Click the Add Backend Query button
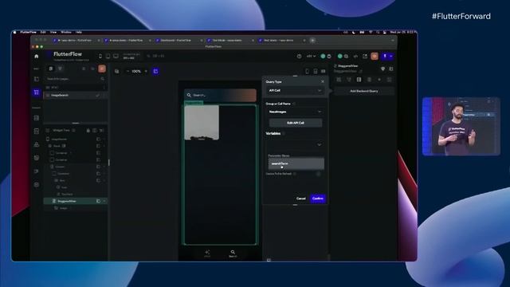The height and width of the screenshot is (287, 510). coord(364,91)
